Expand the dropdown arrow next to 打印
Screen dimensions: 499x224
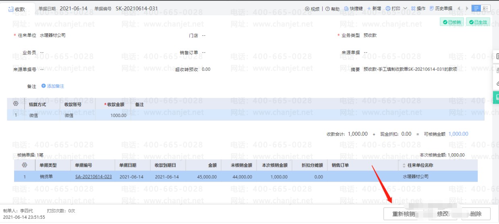click(405, 8)
